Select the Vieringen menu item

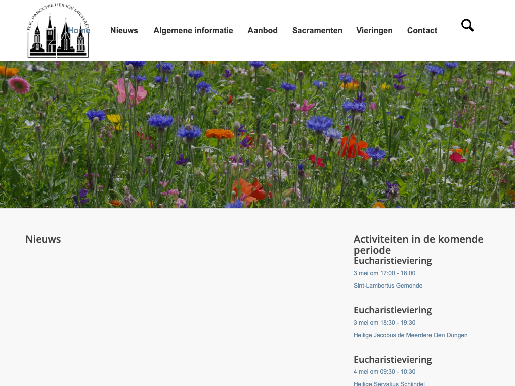(x=374, y=30)
